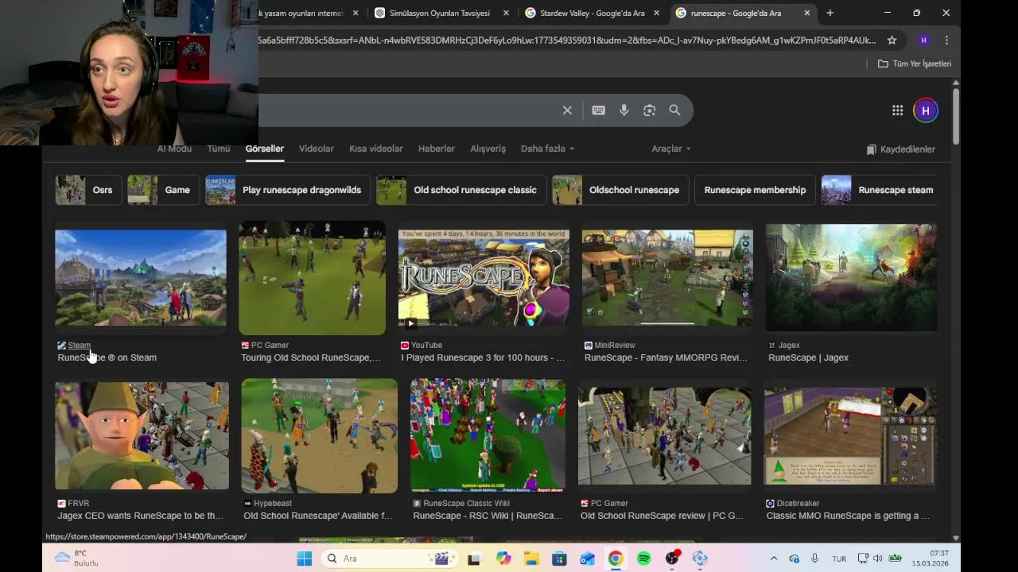The image size is (1018, 572).
Task: Open Chrome's three-dot menu
Action: tap(946, 40)
